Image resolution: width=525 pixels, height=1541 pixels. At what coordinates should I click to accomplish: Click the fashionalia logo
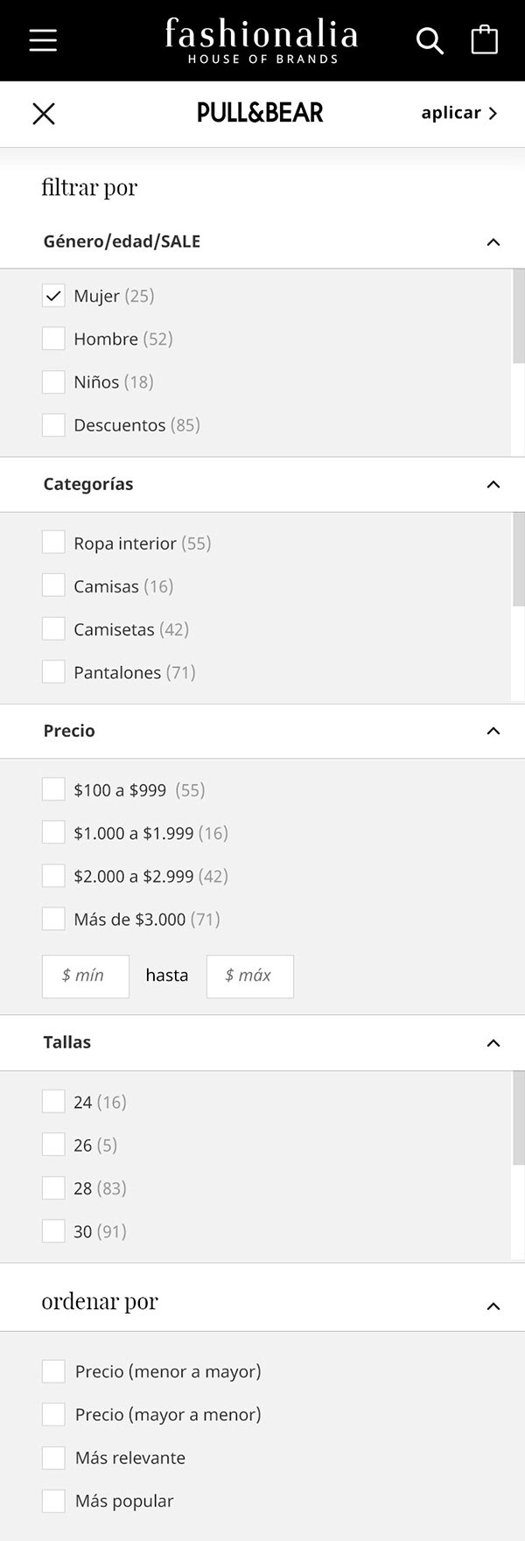(x=262, y=40)
